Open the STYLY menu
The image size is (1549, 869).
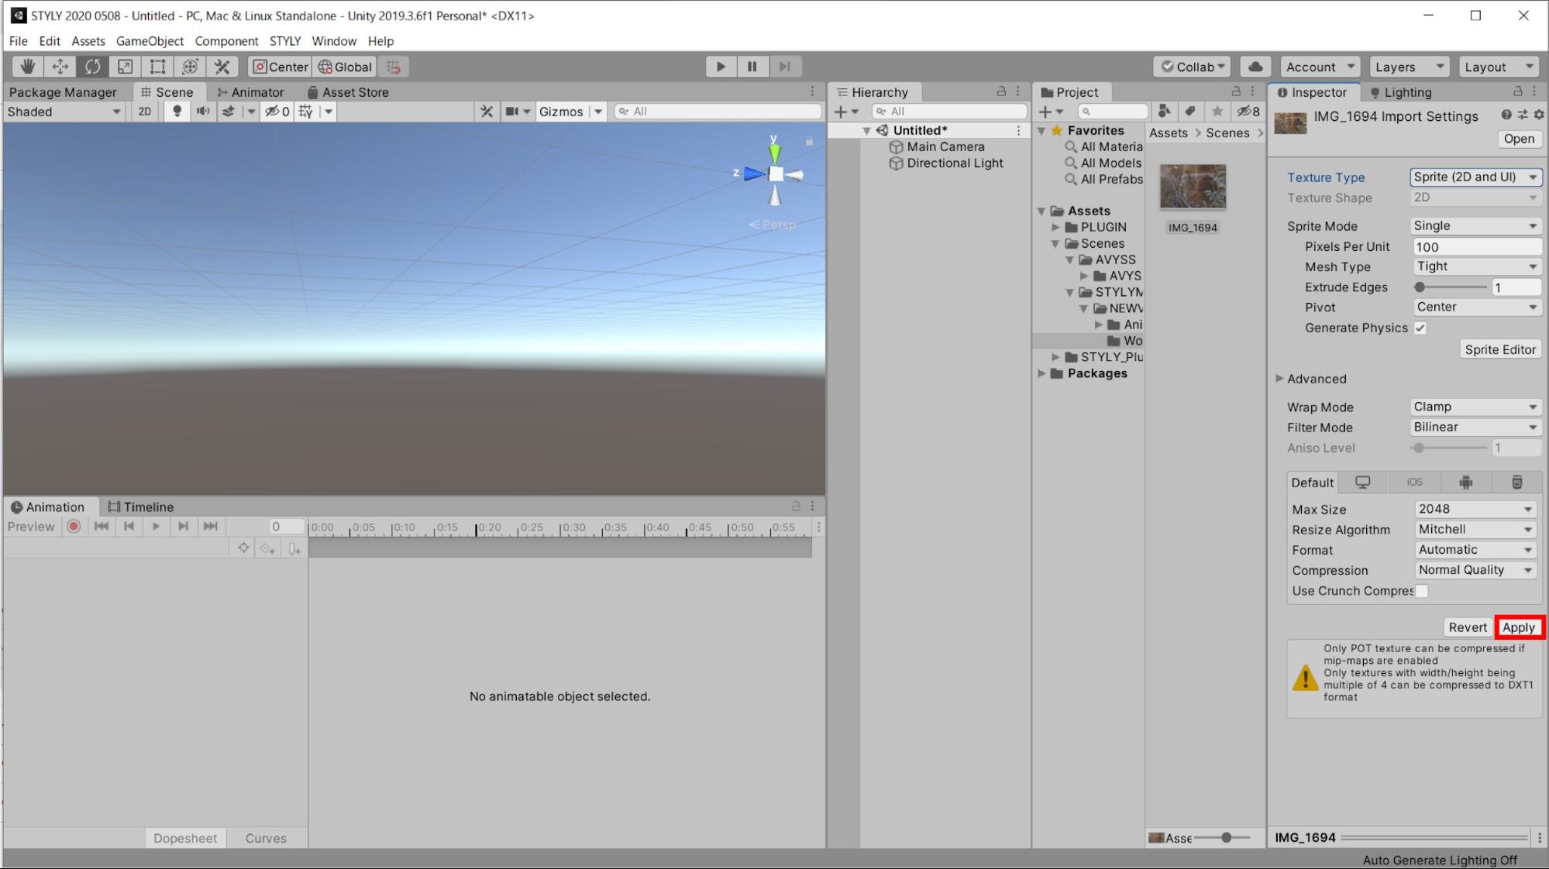point(284,41)
